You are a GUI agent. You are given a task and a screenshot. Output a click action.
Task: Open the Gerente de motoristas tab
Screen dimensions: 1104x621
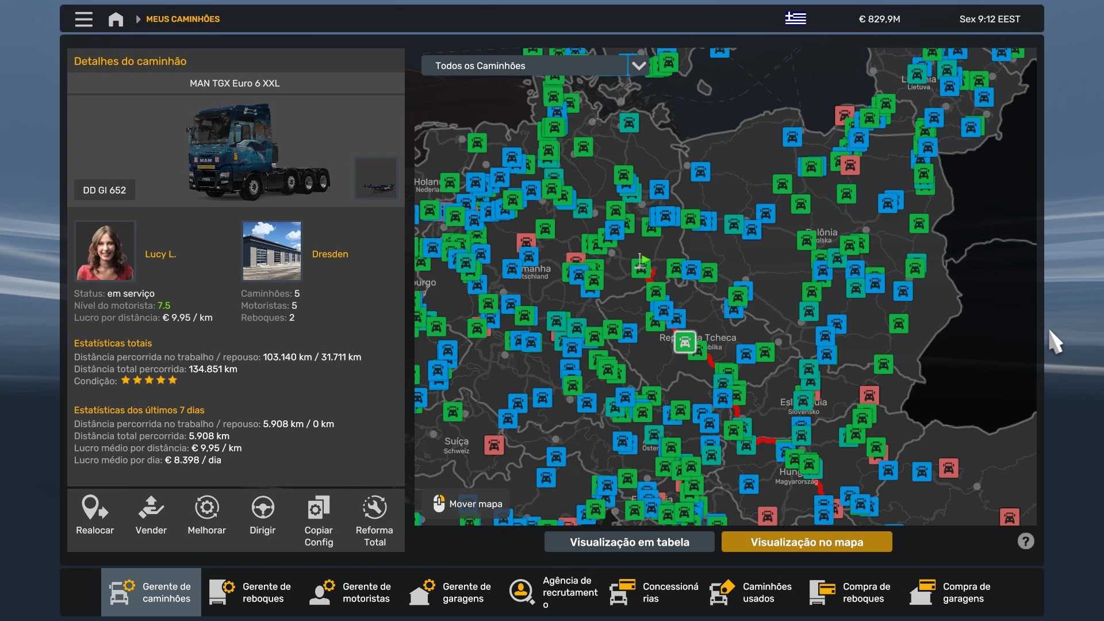point(351,592)
